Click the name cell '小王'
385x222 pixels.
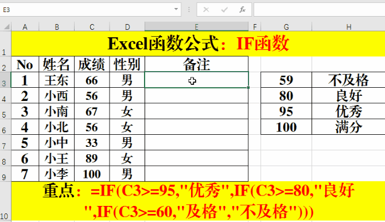[56, 158]
